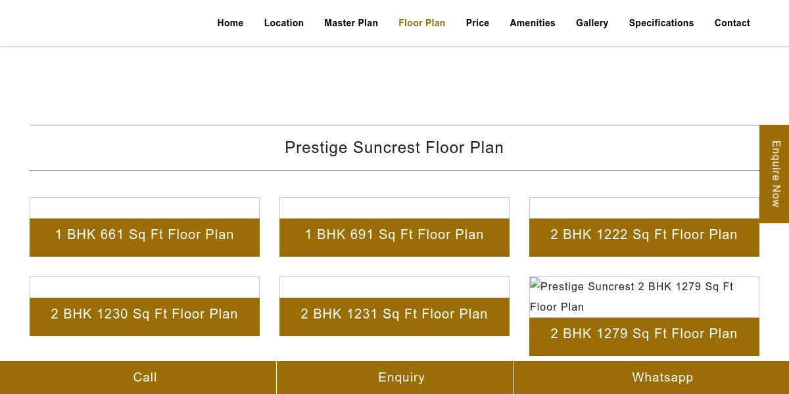Open 1 BHK 661 Sq Ft Floor Plan
The image size is (789, 394).
pyautogui.click(x=145, y=235)
